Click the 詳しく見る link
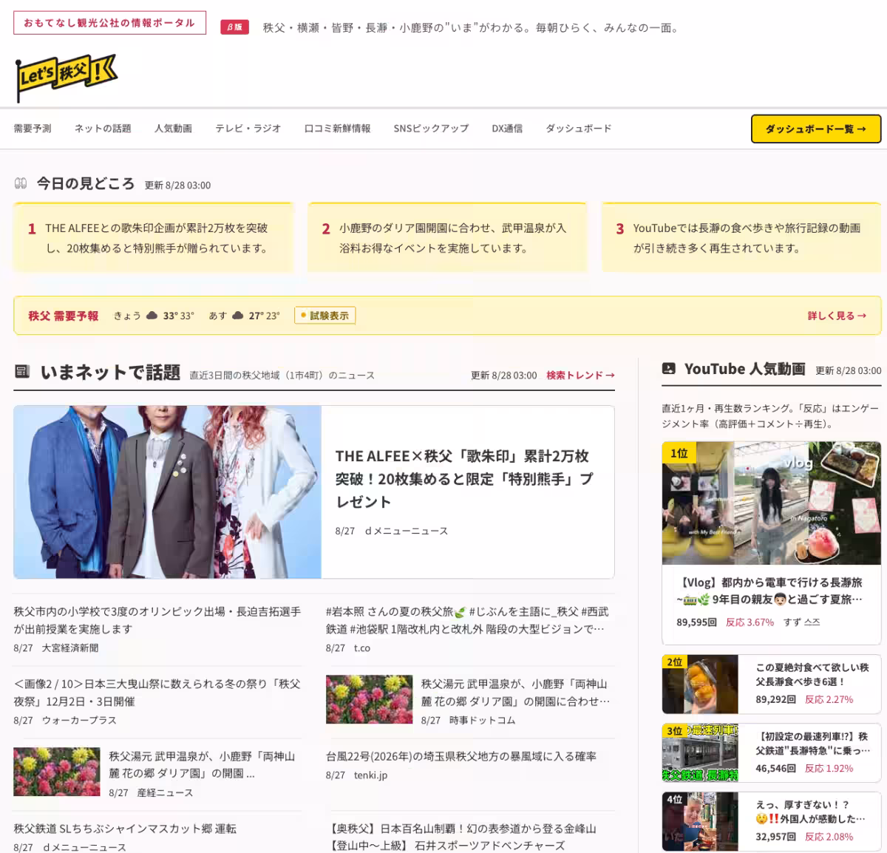This screenshot has height=853, width=887. [837, 316]
